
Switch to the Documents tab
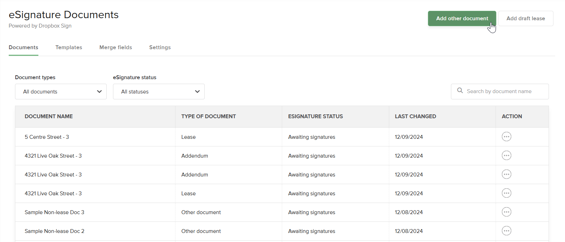tap(23, 47)
